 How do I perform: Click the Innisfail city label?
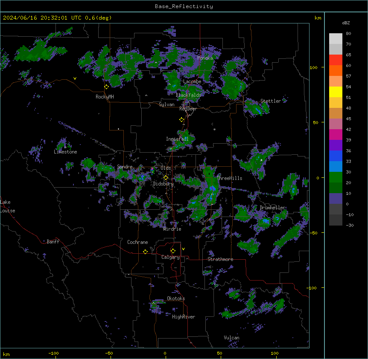177,139
